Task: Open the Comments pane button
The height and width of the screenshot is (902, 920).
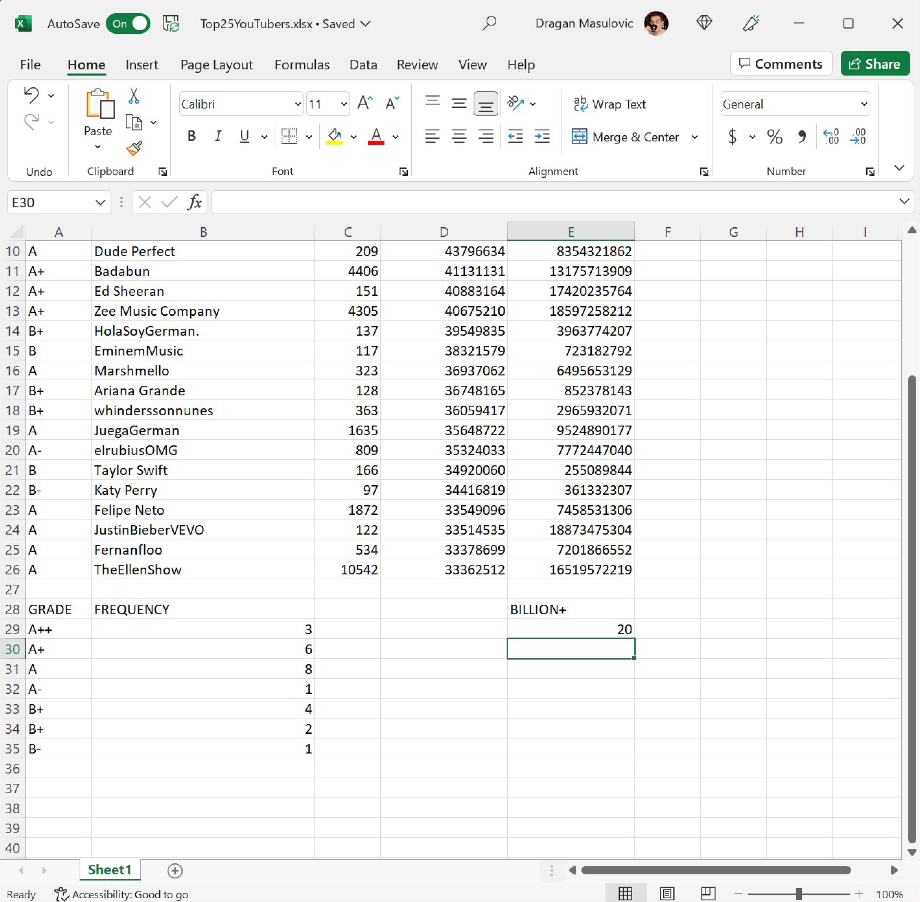Action: [781, 63]
